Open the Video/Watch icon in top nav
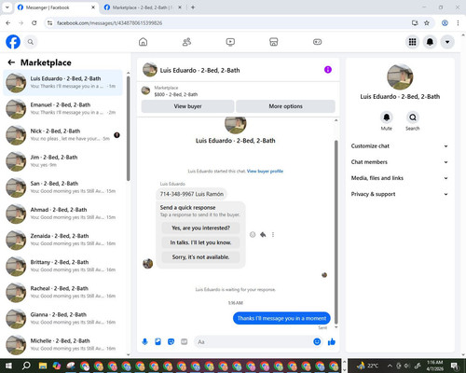This screenshot has width=466, height=373. tap(230, 42)
